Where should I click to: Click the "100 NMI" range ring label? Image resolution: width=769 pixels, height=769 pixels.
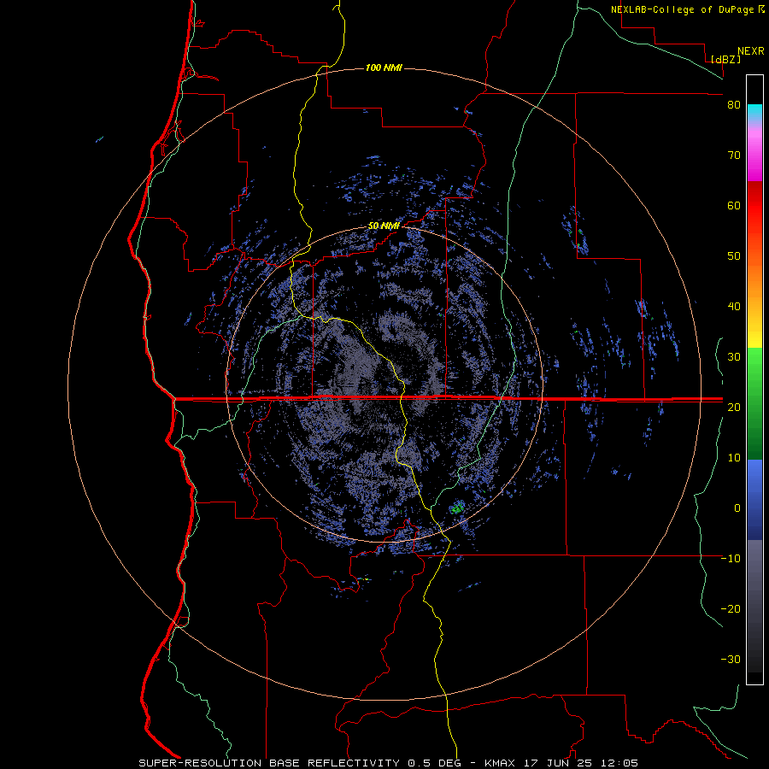(384, 68)
